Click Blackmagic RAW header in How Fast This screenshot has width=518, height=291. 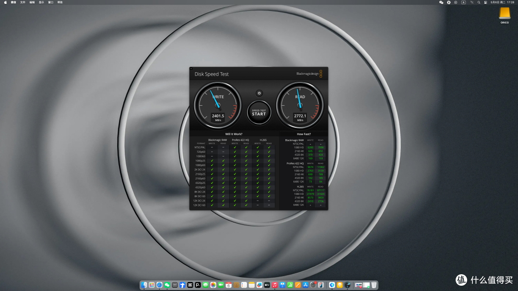[294, 140]
